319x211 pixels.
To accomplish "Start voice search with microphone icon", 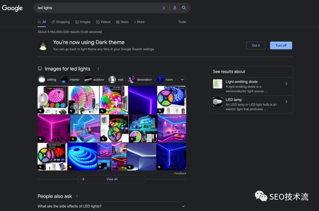I will (175, 8).
